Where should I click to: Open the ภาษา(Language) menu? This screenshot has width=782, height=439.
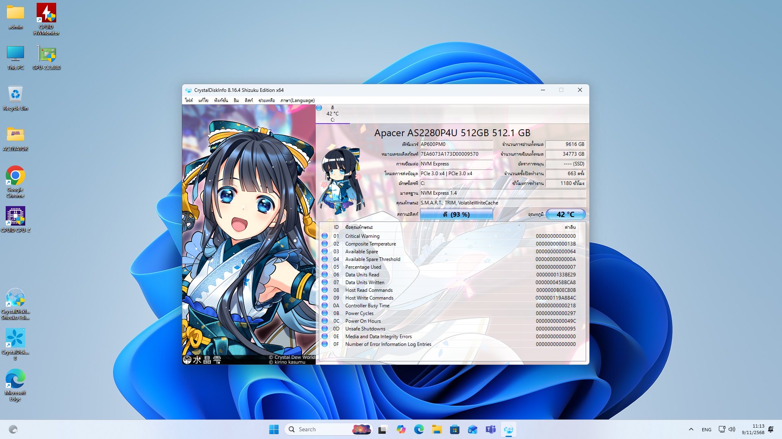tap(297, 100)
